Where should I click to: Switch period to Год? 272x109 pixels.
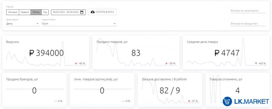(45, 12)
